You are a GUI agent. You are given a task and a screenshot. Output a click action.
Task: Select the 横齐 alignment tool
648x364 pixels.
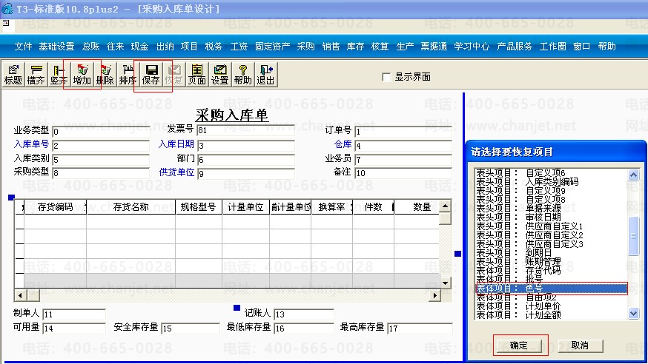tap(36, 75)
